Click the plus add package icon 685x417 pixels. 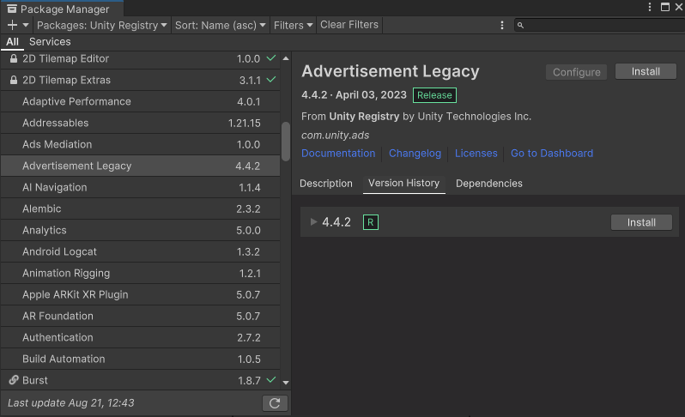point(12,25)
